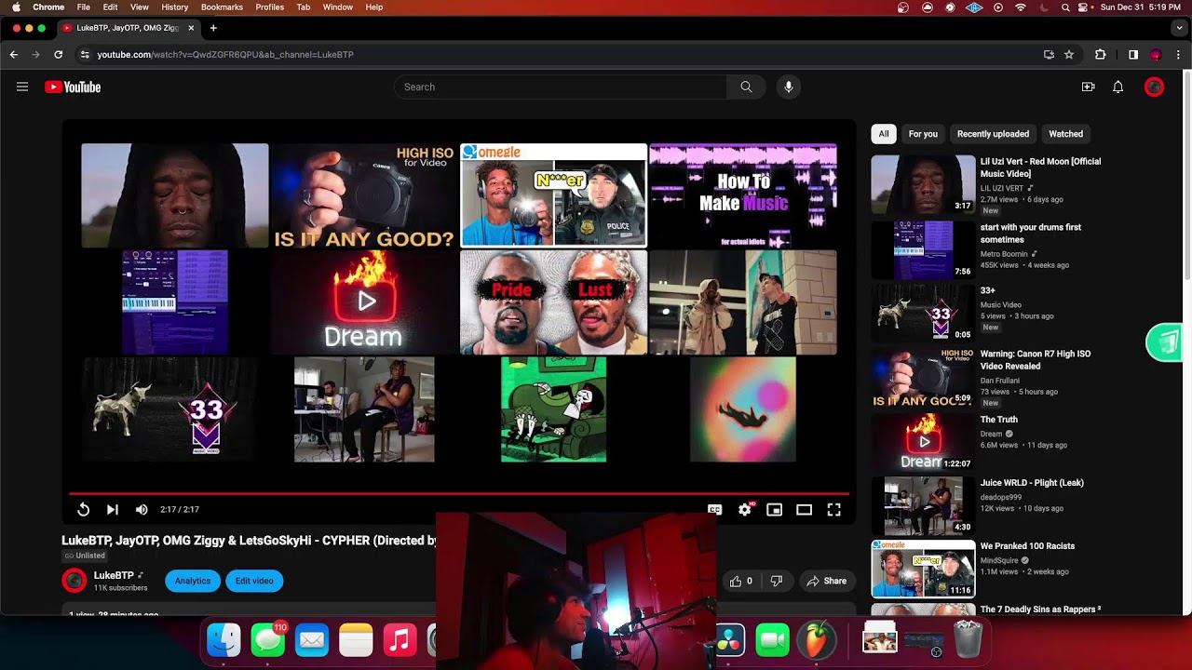Bookmark this page with the star
This screenshot has height=670, width=1192.
pyautogui.click(x=1069, y=54)
